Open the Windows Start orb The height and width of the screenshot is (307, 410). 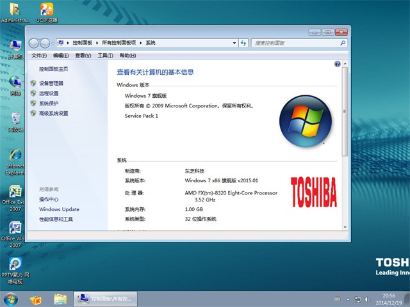[x=11, y=299]
